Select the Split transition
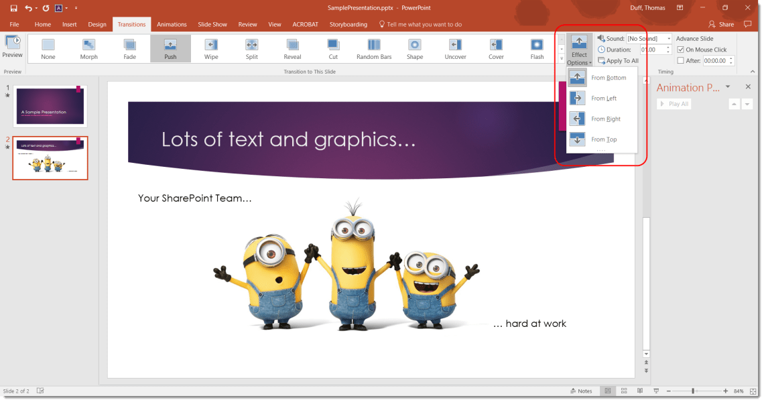The image size is (764, 402). click(251, 47)
